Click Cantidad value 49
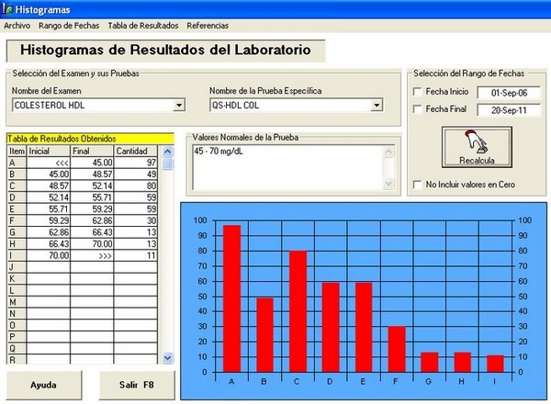 pyautogui.click(x=136, y=174)
